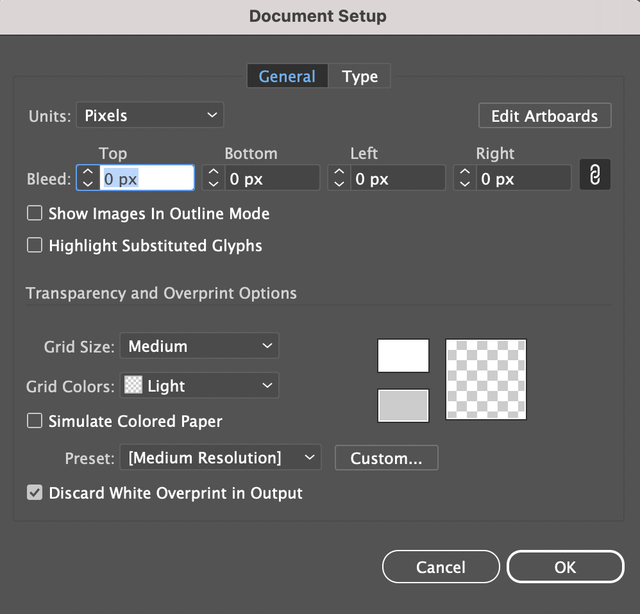
Task: Pick the white grid color swatch
Action: [x=403, y=355]
